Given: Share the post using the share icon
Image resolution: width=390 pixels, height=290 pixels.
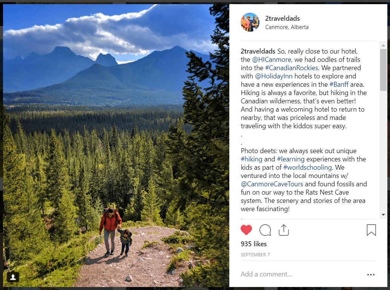Looking at the screenshot, I should (x=284, y=230).
